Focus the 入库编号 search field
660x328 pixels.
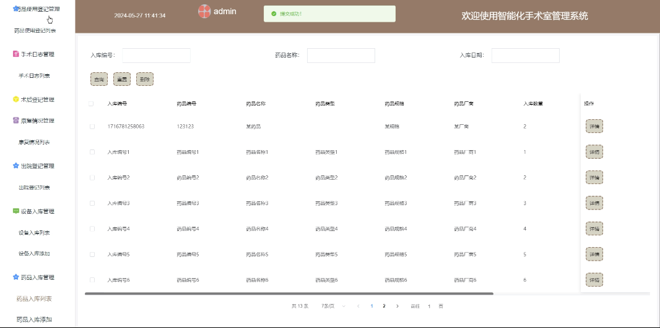click(156, 56)
